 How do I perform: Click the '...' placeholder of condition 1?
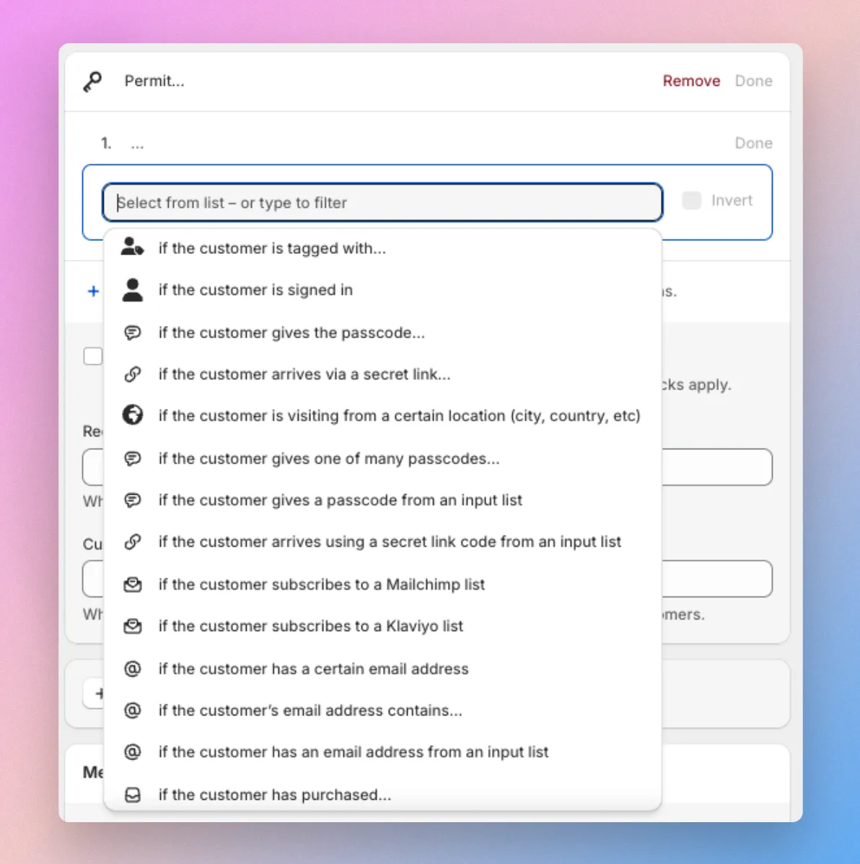(x=137, y=146)
